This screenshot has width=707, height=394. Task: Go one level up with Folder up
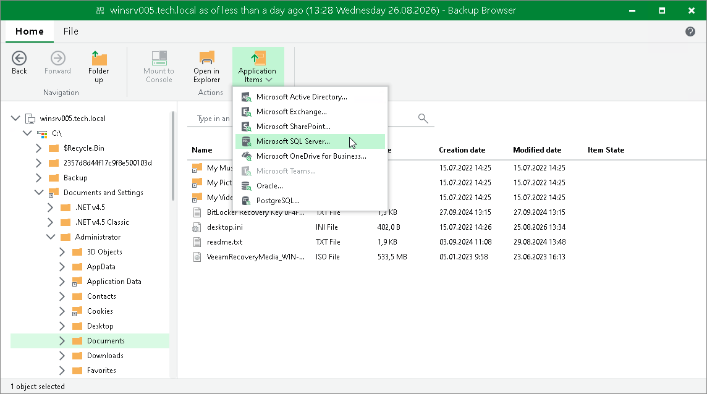tap(99, 67)
